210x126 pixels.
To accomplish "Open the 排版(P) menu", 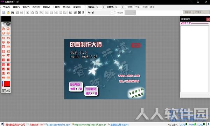I will coord(26,7).
